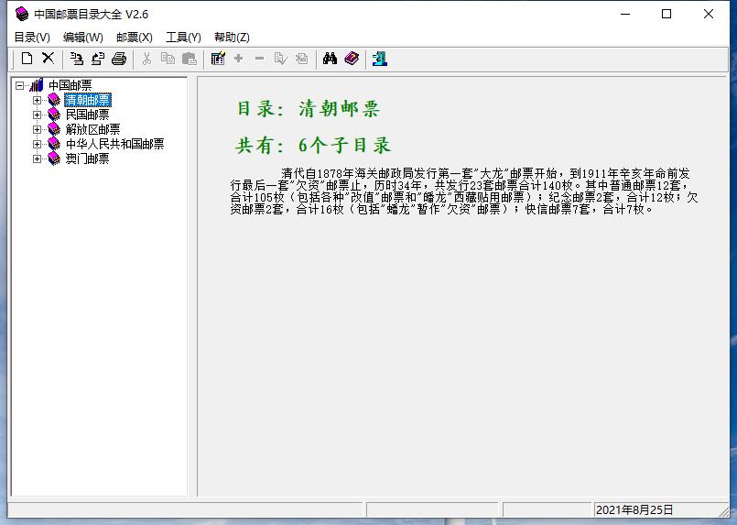
Task: Collapse the 中国邮票 root node
Action: 20,85
